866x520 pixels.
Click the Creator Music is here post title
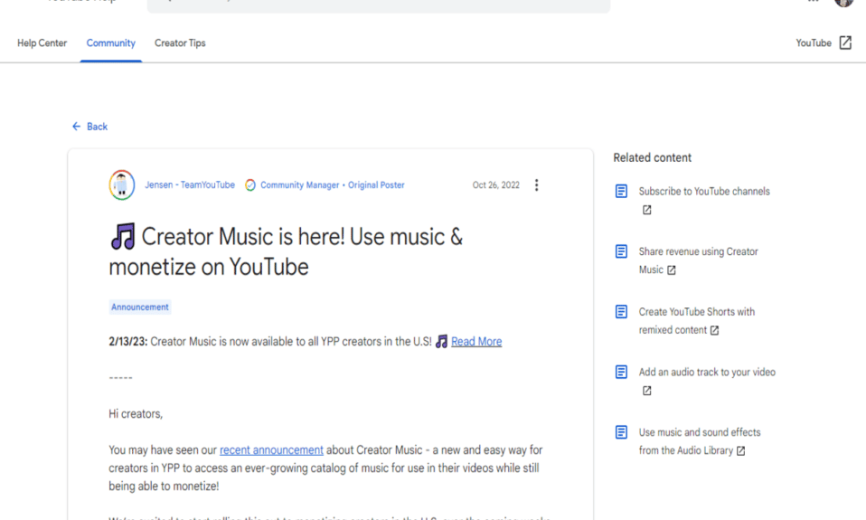click(286, 251)
